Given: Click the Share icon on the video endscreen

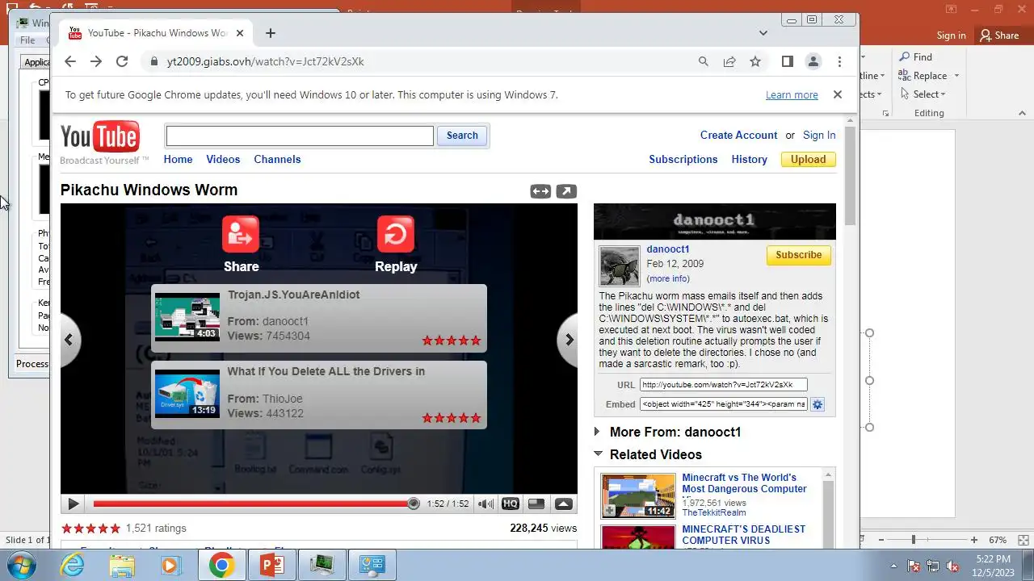Looking at the screenshot, I should (x=241, y=234).
